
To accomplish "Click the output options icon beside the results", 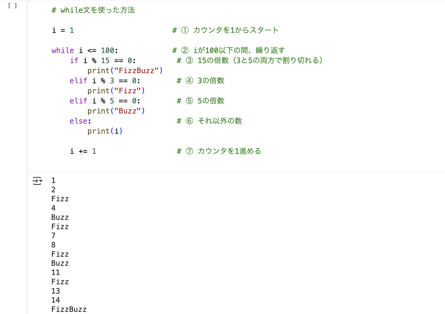I will 37,181.
